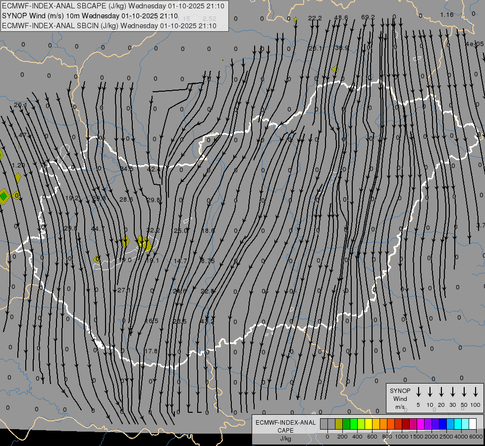Pick the dark red swatch in CAPE legend
This screenshot has width=485, height=446.
click(x=406, y=424)
